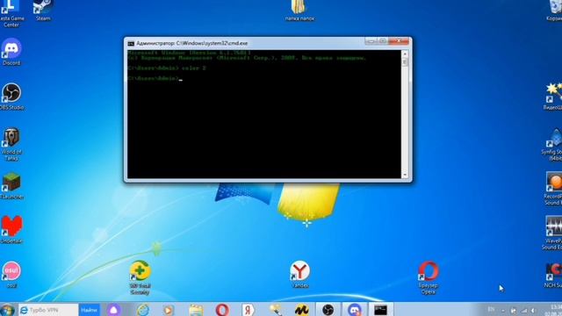This screenshot has height=316, width=562.
Task: Open the osu! desktop shortcut
Action: (11, 275)
